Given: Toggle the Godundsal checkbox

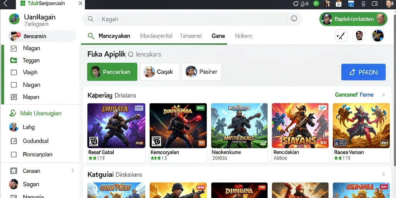Looking at the screenshot, I should (x=14, y=141).
